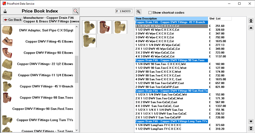The image size is (255, 133).
Task: Click list price 792.00
Action: [220, 37]
